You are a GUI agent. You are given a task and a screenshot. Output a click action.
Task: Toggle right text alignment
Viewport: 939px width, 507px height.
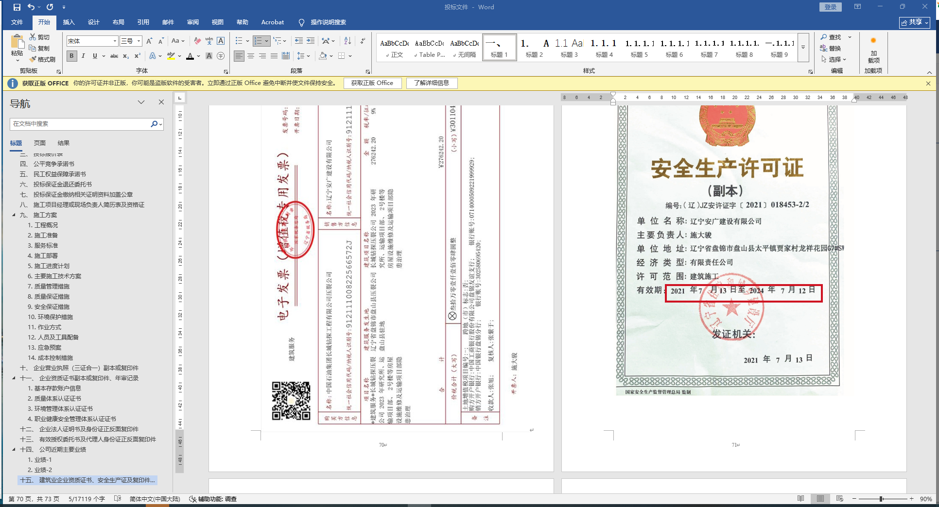coord(262,56)
